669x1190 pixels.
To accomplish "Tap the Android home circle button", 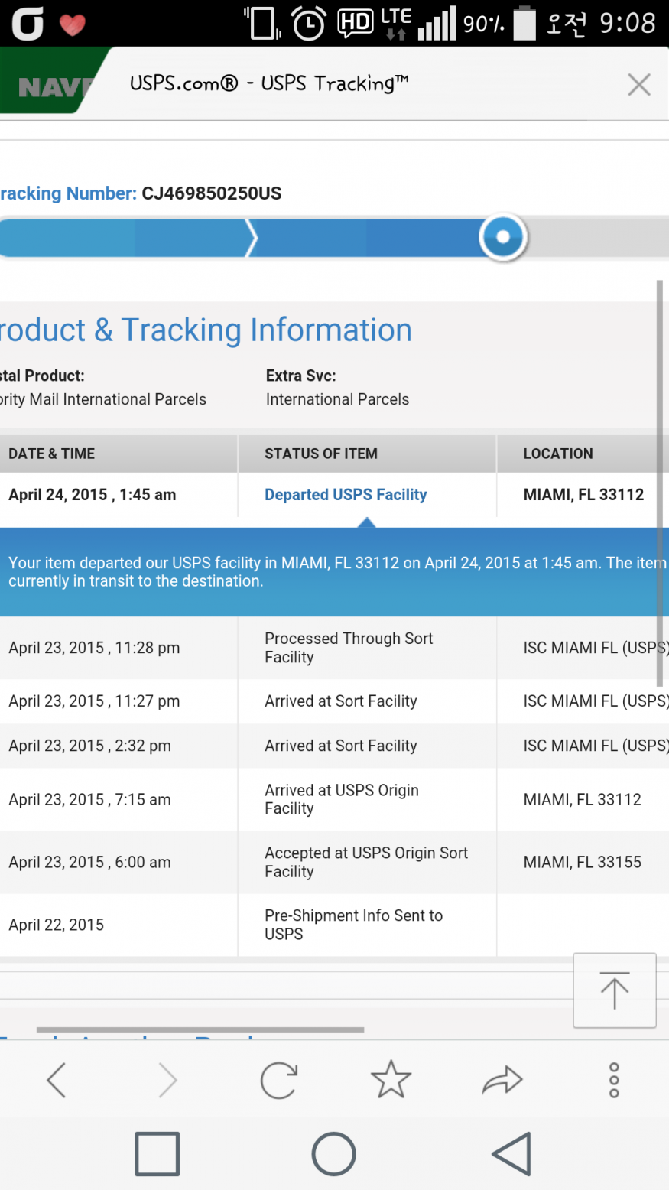I will pos(334,1153).
